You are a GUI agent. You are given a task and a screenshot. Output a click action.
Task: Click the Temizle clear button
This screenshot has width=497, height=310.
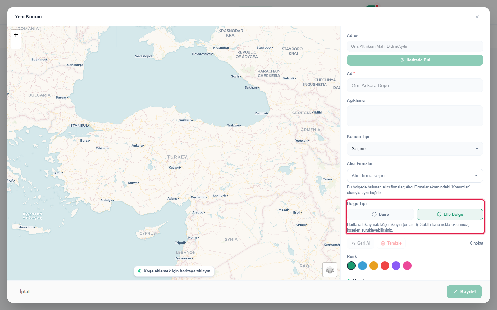click(x=391, y=243)
